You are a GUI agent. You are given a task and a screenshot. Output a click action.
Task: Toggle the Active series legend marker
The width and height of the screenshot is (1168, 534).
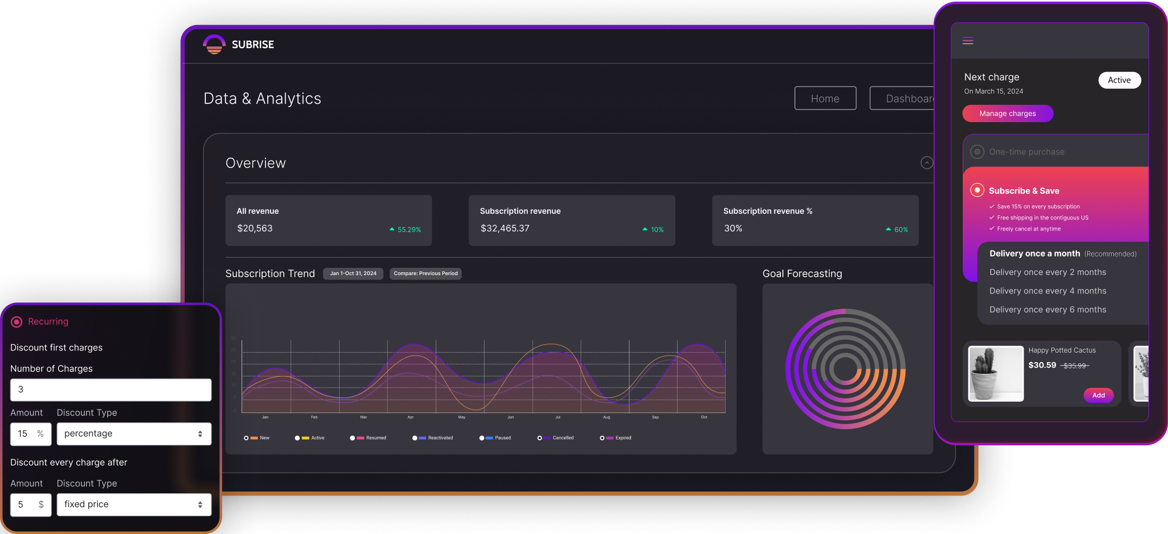point(297,438)
